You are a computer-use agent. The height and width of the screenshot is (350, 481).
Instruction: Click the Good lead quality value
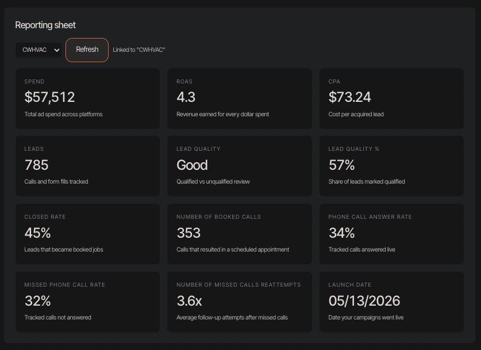(x=192, y=165)
